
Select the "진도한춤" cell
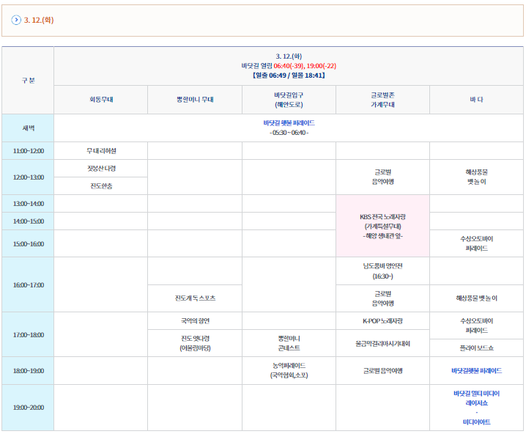[101, 186]
